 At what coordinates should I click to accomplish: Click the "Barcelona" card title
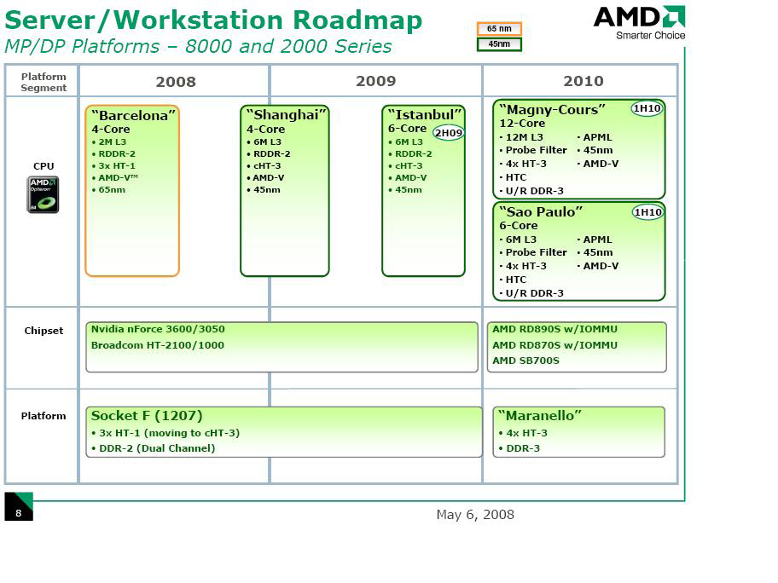pos(133,116)
